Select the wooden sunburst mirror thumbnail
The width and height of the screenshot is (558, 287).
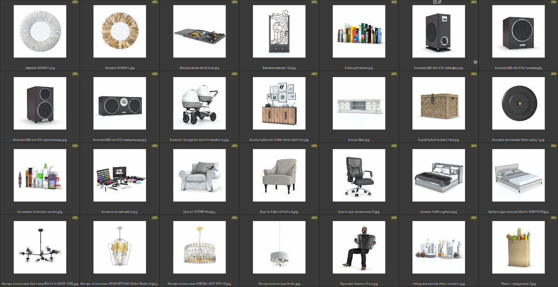(x=120, y=31)
